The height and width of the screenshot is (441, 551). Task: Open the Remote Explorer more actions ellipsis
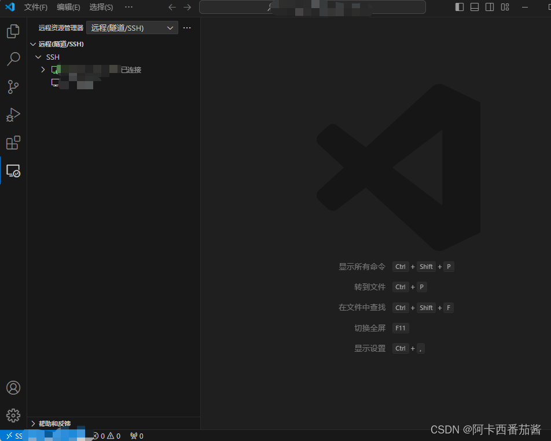pyautogui.click(x=187, y=28)
